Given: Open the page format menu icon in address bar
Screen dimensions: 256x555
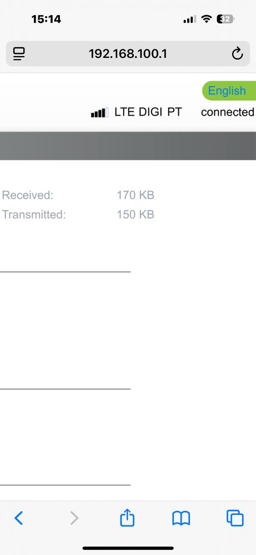Looking at the screenshot, I should click(19, 54).
